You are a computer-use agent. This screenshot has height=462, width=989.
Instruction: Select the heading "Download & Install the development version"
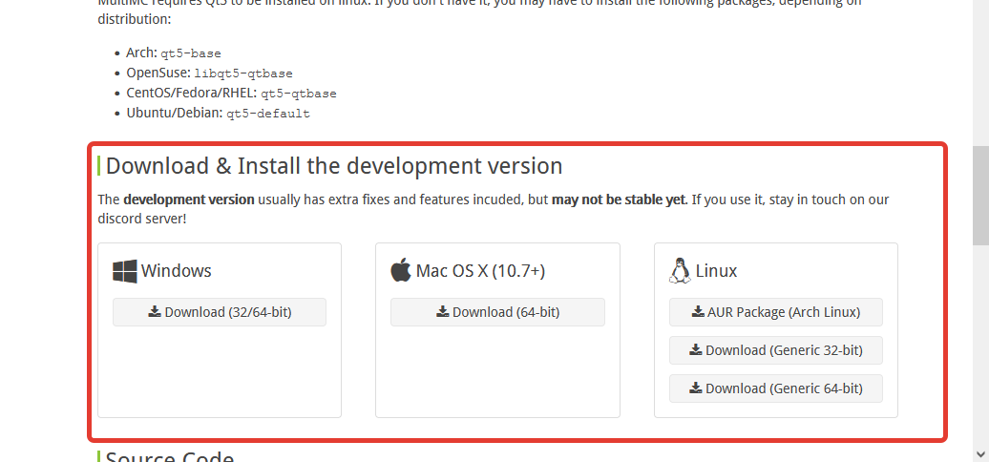pyautogui.click(x=334, y=166)
